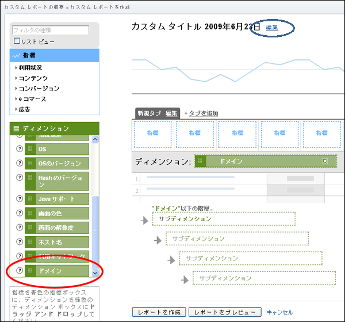Select the OSのバージョン dimension item
Viewport: 345px width, 322px height.
[57, 164]
